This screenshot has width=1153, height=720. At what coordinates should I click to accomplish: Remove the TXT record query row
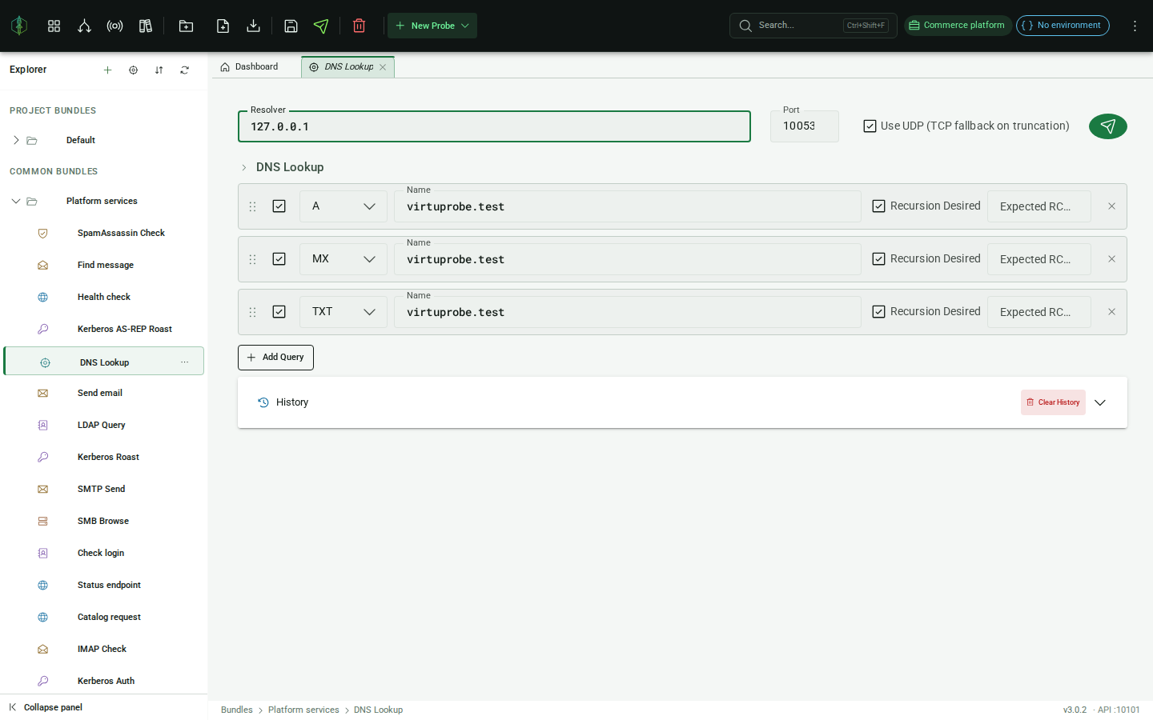click(1111, 312)
